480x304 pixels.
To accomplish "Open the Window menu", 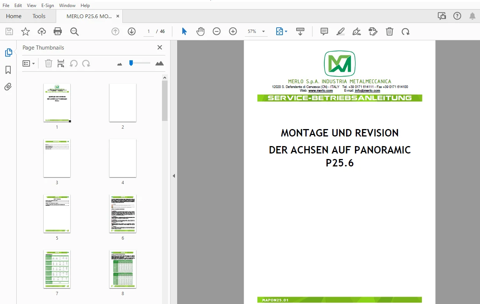I will point(67,6).
